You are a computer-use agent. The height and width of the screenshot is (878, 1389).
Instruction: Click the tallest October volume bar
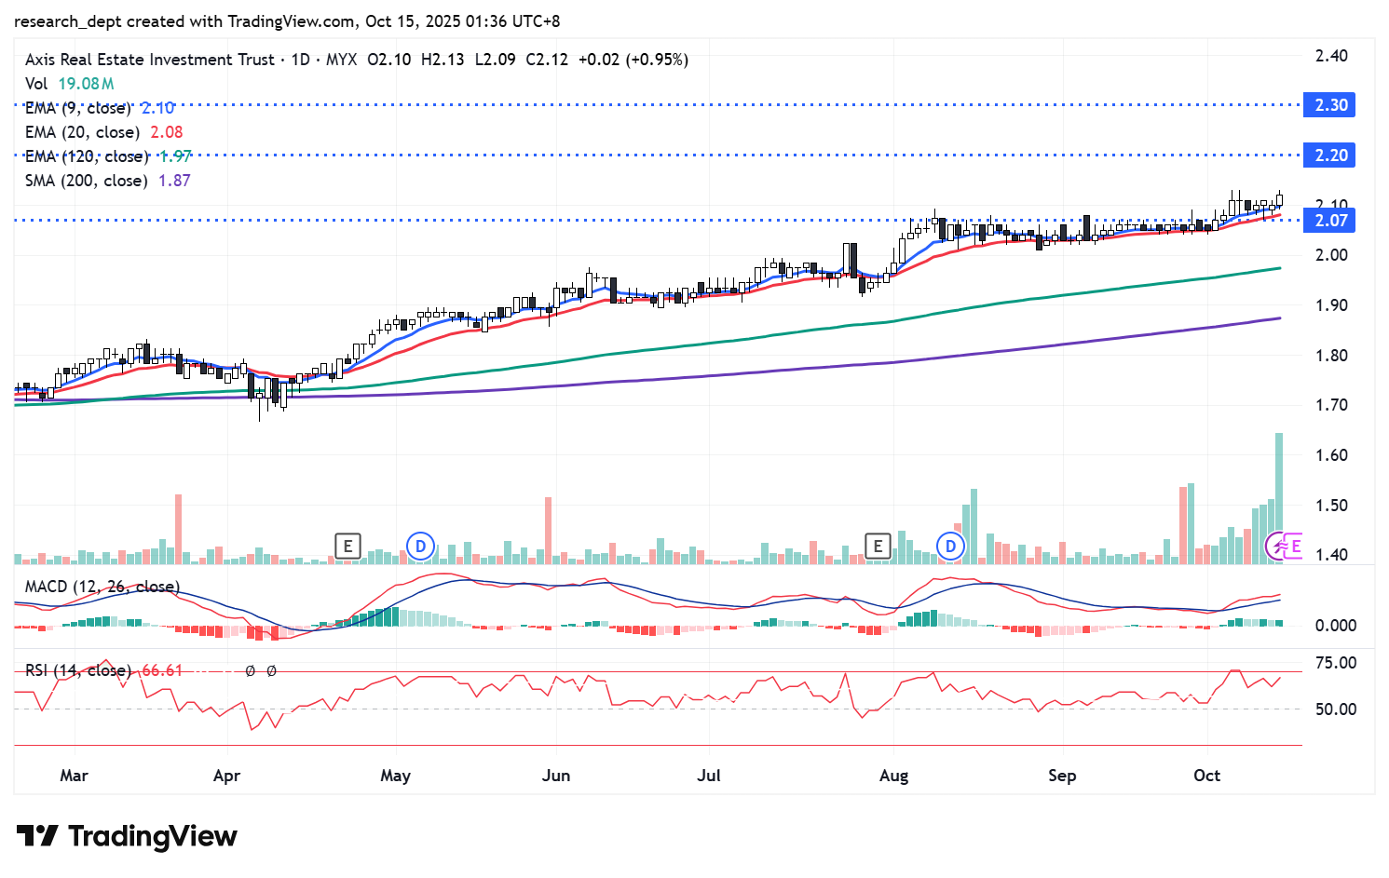[x=1279, y=498]
